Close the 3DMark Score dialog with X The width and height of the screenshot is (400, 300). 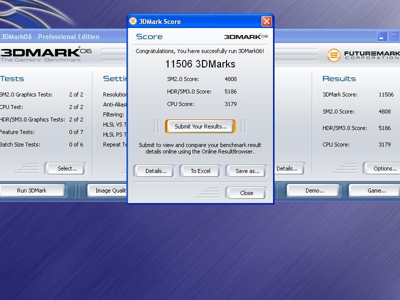point(266,21)
